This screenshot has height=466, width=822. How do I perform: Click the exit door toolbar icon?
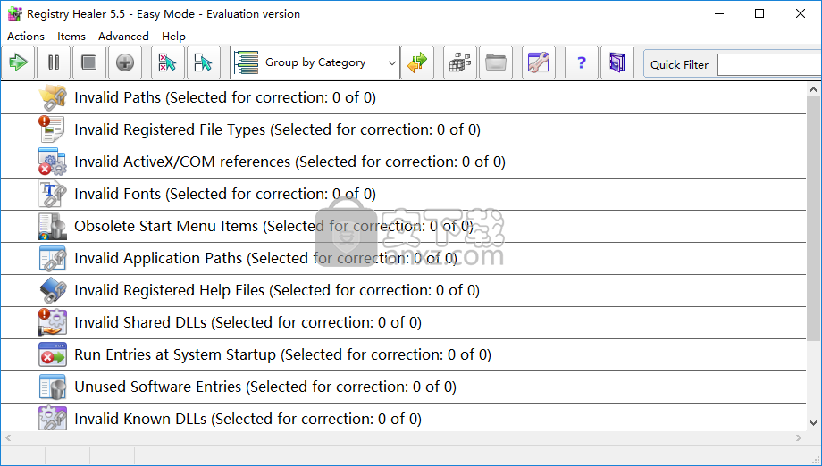617,62
